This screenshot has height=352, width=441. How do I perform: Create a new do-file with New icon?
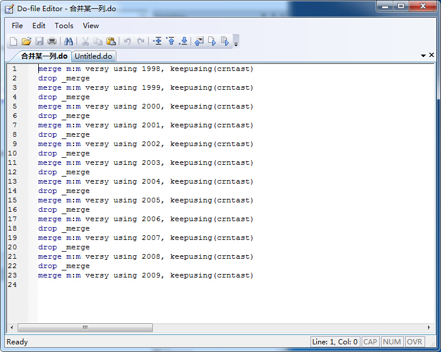tap(13, 41)
